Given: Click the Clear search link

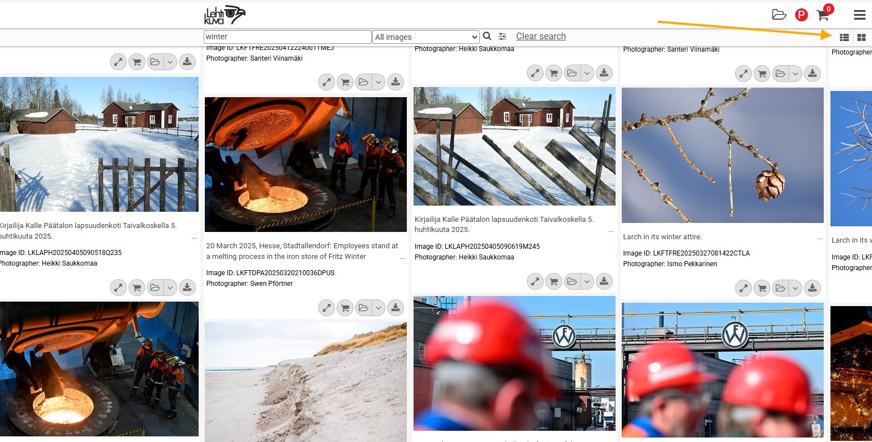Looking at the screenshot, I should tap(540, 37).
